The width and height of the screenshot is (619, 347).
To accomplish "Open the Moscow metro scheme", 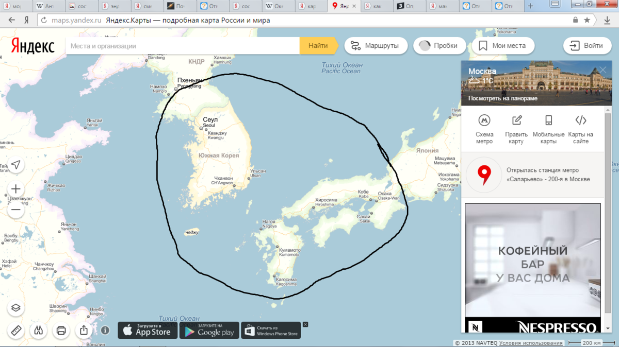I will point(484,129).
